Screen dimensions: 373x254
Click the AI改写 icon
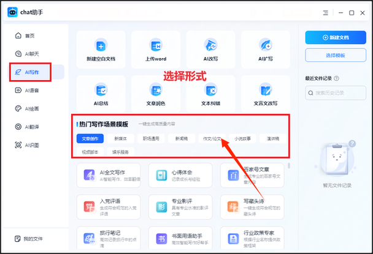tap(210, 45)
